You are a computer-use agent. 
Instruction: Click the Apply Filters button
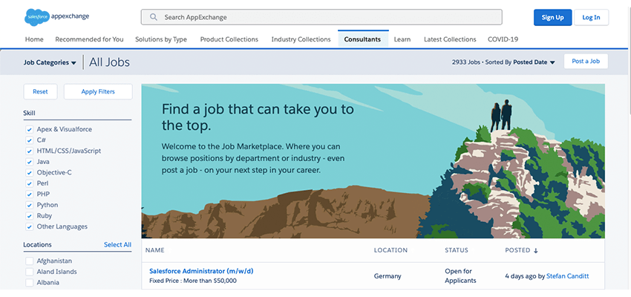pyautogui.click(x=98, y=91)
